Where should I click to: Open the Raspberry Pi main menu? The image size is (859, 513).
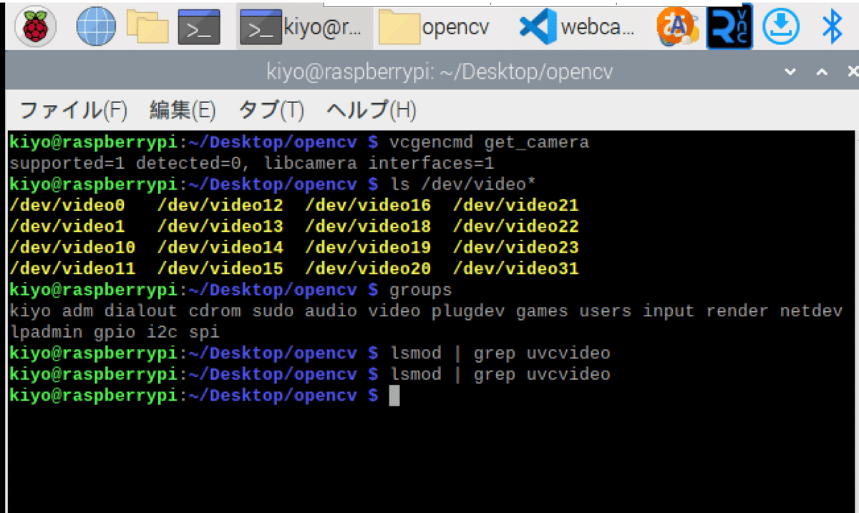(x=34, y=27)
